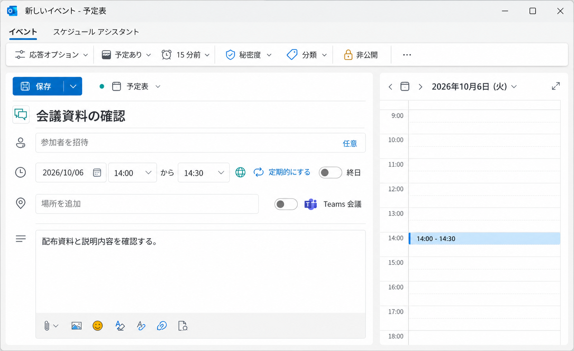574x351 pixels.
Task: Change the 15 分前 reminder dropdown
Action: pyautogui.click(x=186, y=55)
